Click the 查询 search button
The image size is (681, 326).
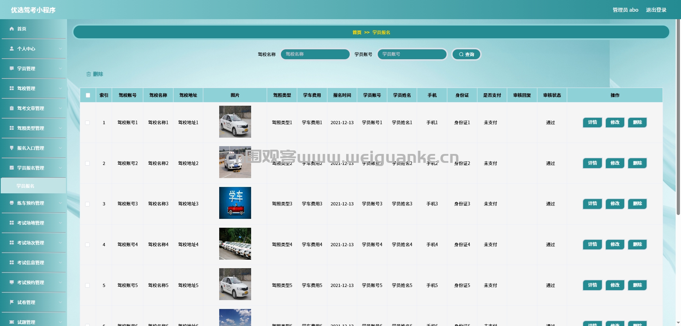pos(466,54)
